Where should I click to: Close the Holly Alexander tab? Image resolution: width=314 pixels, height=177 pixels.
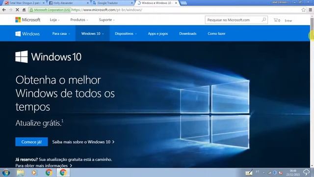pos(88,3)
